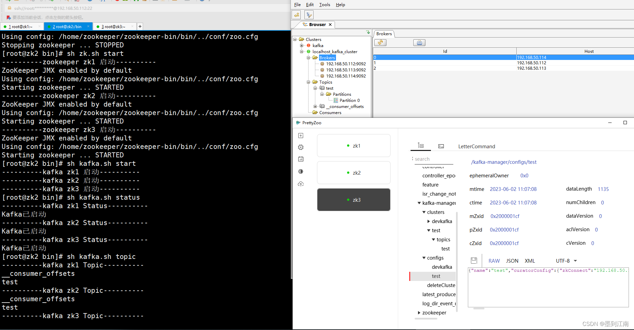
Task: Select the Brokers tab in right panel
Action: 384,34
